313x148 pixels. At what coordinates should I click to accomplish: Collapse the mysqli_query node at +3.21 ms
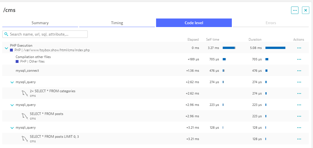coord(12,128)
